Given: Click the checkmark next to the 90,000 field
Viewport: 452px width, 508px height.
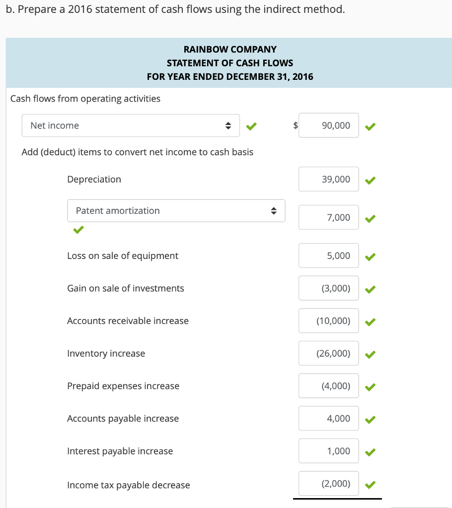Looking at the screenshot, I should [x=370, y=127].
